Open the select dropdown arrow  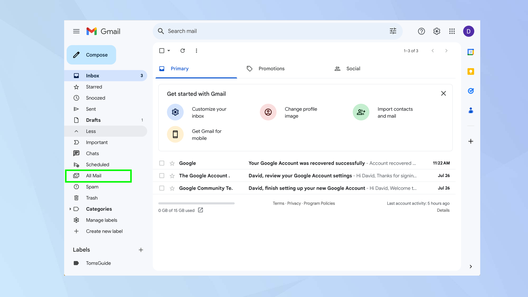[x=169, y=51]
